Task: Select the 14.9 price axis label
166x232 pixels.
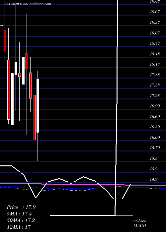Action: [x=153, y=179]
